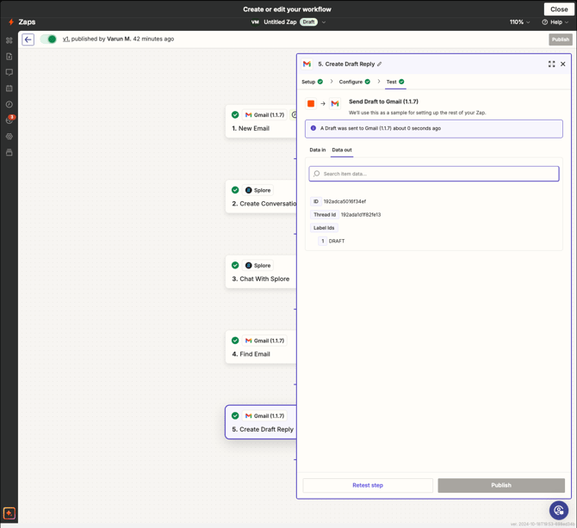Switch to the Data in tab

pos(317,150)
